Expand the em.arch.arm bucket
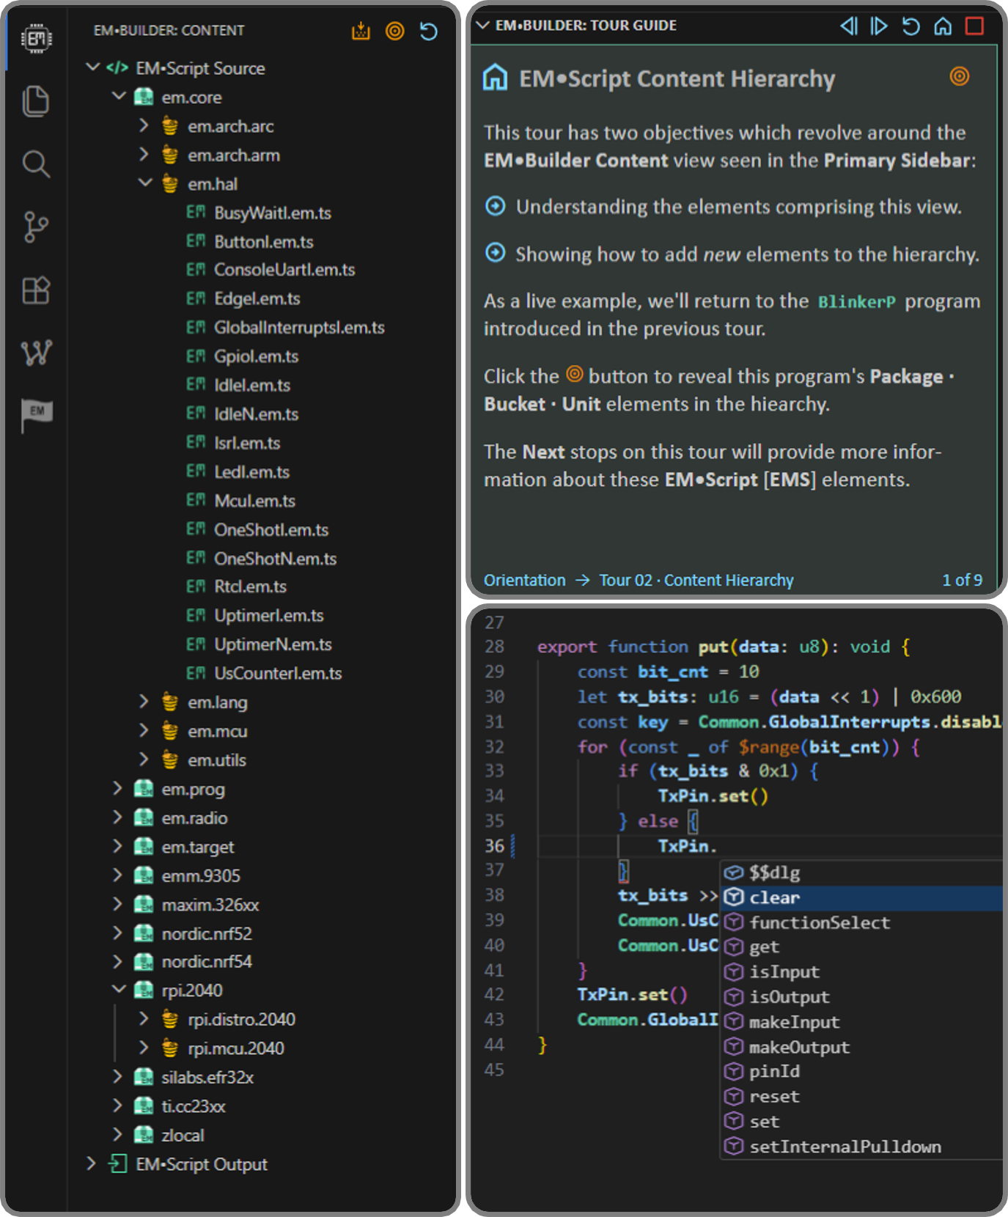Screen dimensions: 1008x1217 (x=144, y=155)
